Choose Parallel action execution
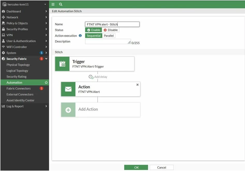The height and width of the screenshot is (171, 245). pyautogui.click(x=109, y=36)
